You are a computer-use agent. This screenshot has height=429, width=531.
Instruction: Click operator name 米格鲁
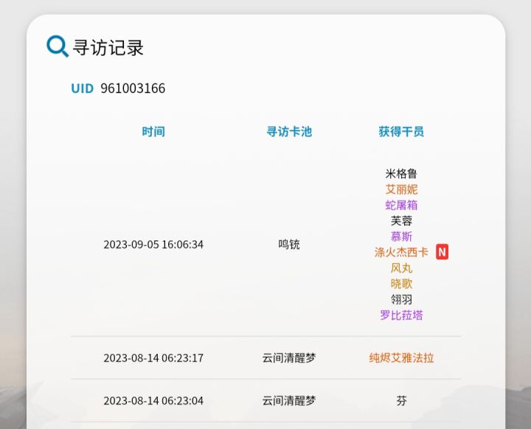[x=401, y=174]
